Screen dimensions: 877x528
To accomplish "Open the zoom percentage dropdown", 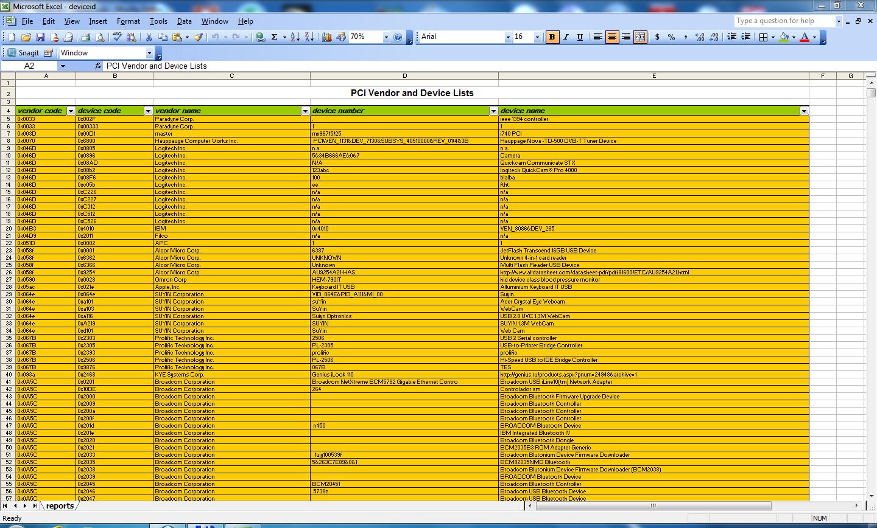I will (x=386, y=37).
